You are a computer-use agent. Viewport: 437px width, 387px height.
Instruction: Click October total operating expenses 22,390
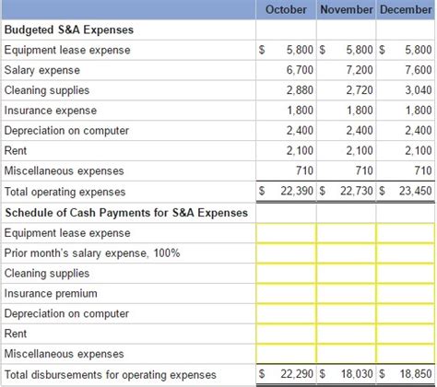click(x=297, y=191)
